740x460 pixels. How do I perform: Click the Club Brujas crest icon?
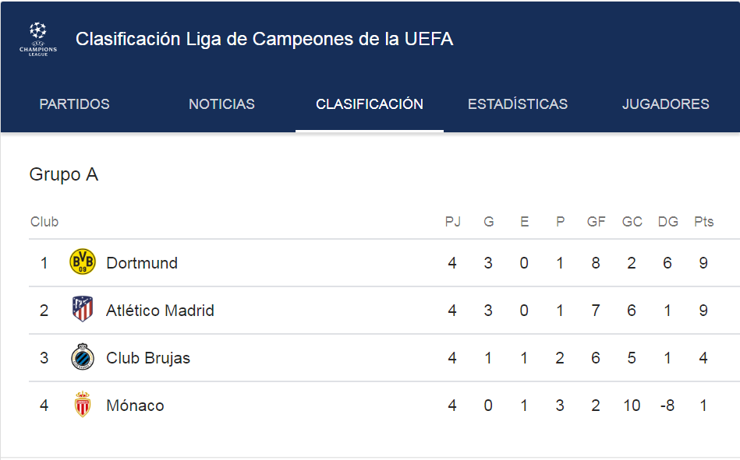[83, 357]
